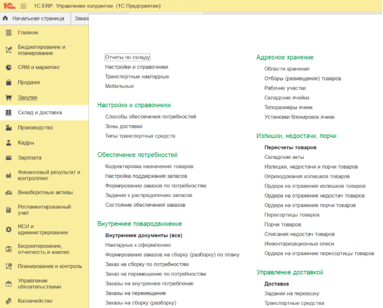The image size is (383, 308).
Task: Click the 1C logo icon
Action: coord(9,6)
